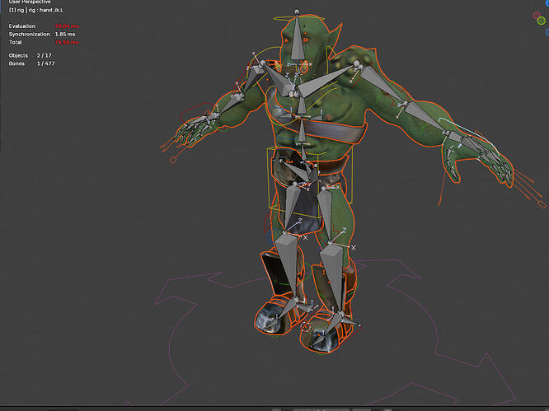Click the red "74.50 ms" total value
The height and width of the screenshot is (411, 549).
coord(67,42)
